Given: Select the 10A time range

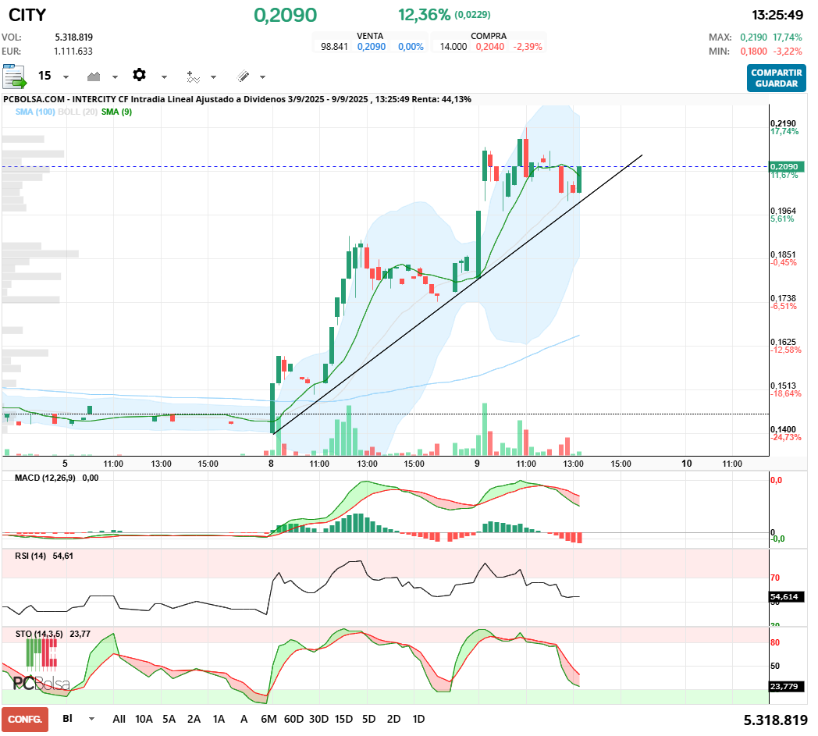Looking at the screenshot, I should coord(144,719).
